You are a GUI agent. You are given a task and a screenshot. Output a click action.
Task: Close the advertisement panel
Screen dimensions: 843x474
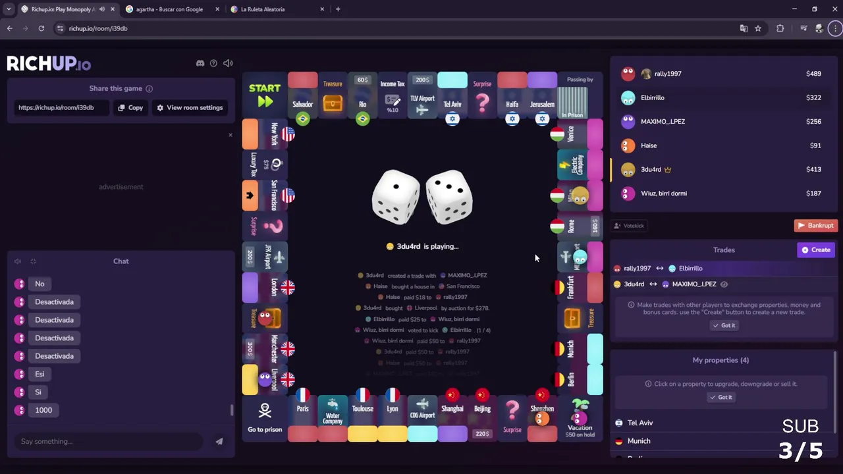(231, 135)
